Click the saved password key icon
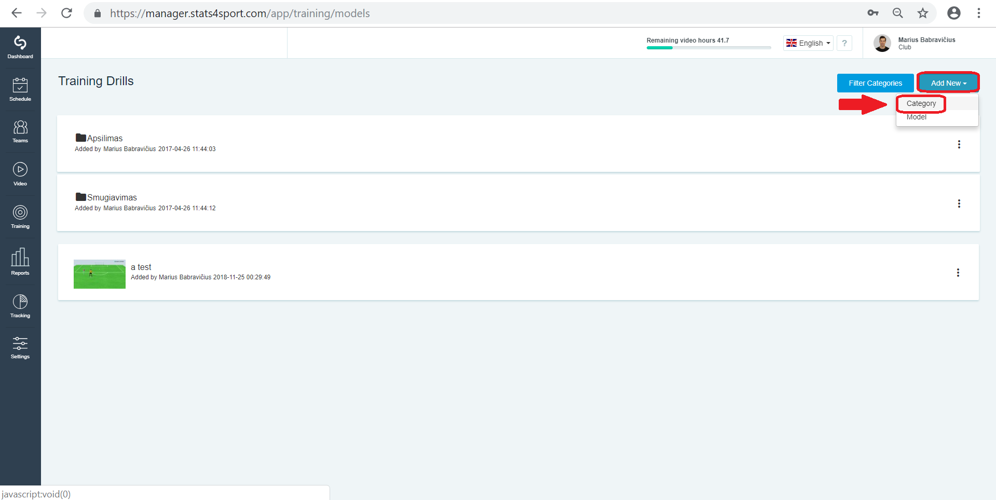 (872, 13)
